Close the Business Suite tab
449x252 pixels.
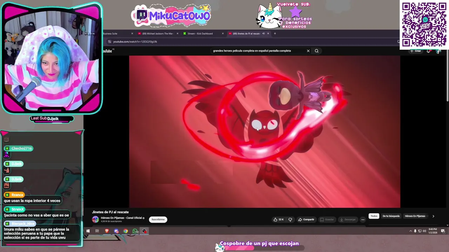point(132,34)
